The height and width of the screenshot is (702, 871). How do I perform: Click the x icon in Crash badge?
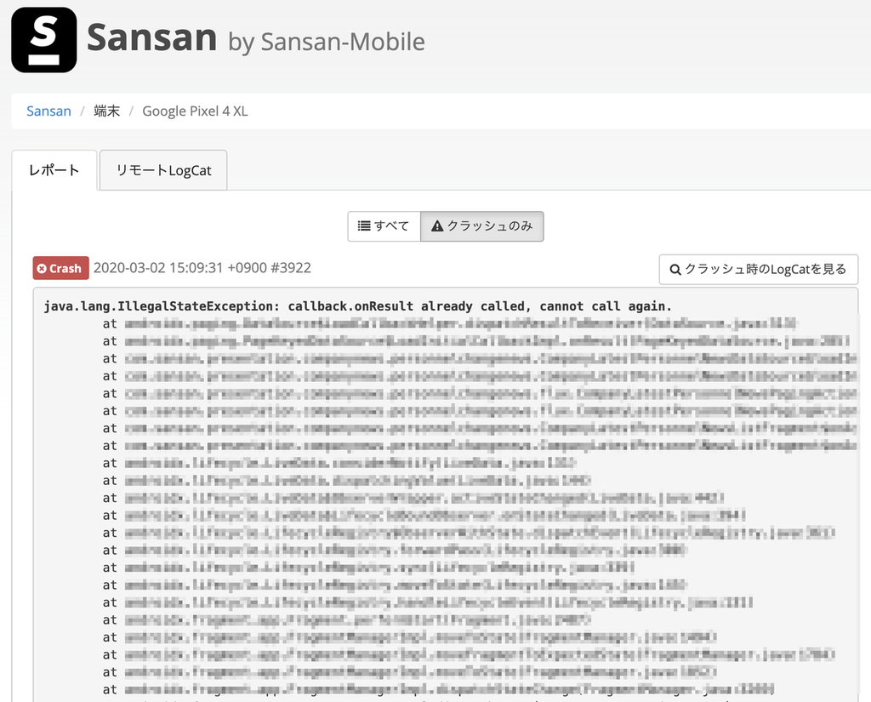click(42, 268)
